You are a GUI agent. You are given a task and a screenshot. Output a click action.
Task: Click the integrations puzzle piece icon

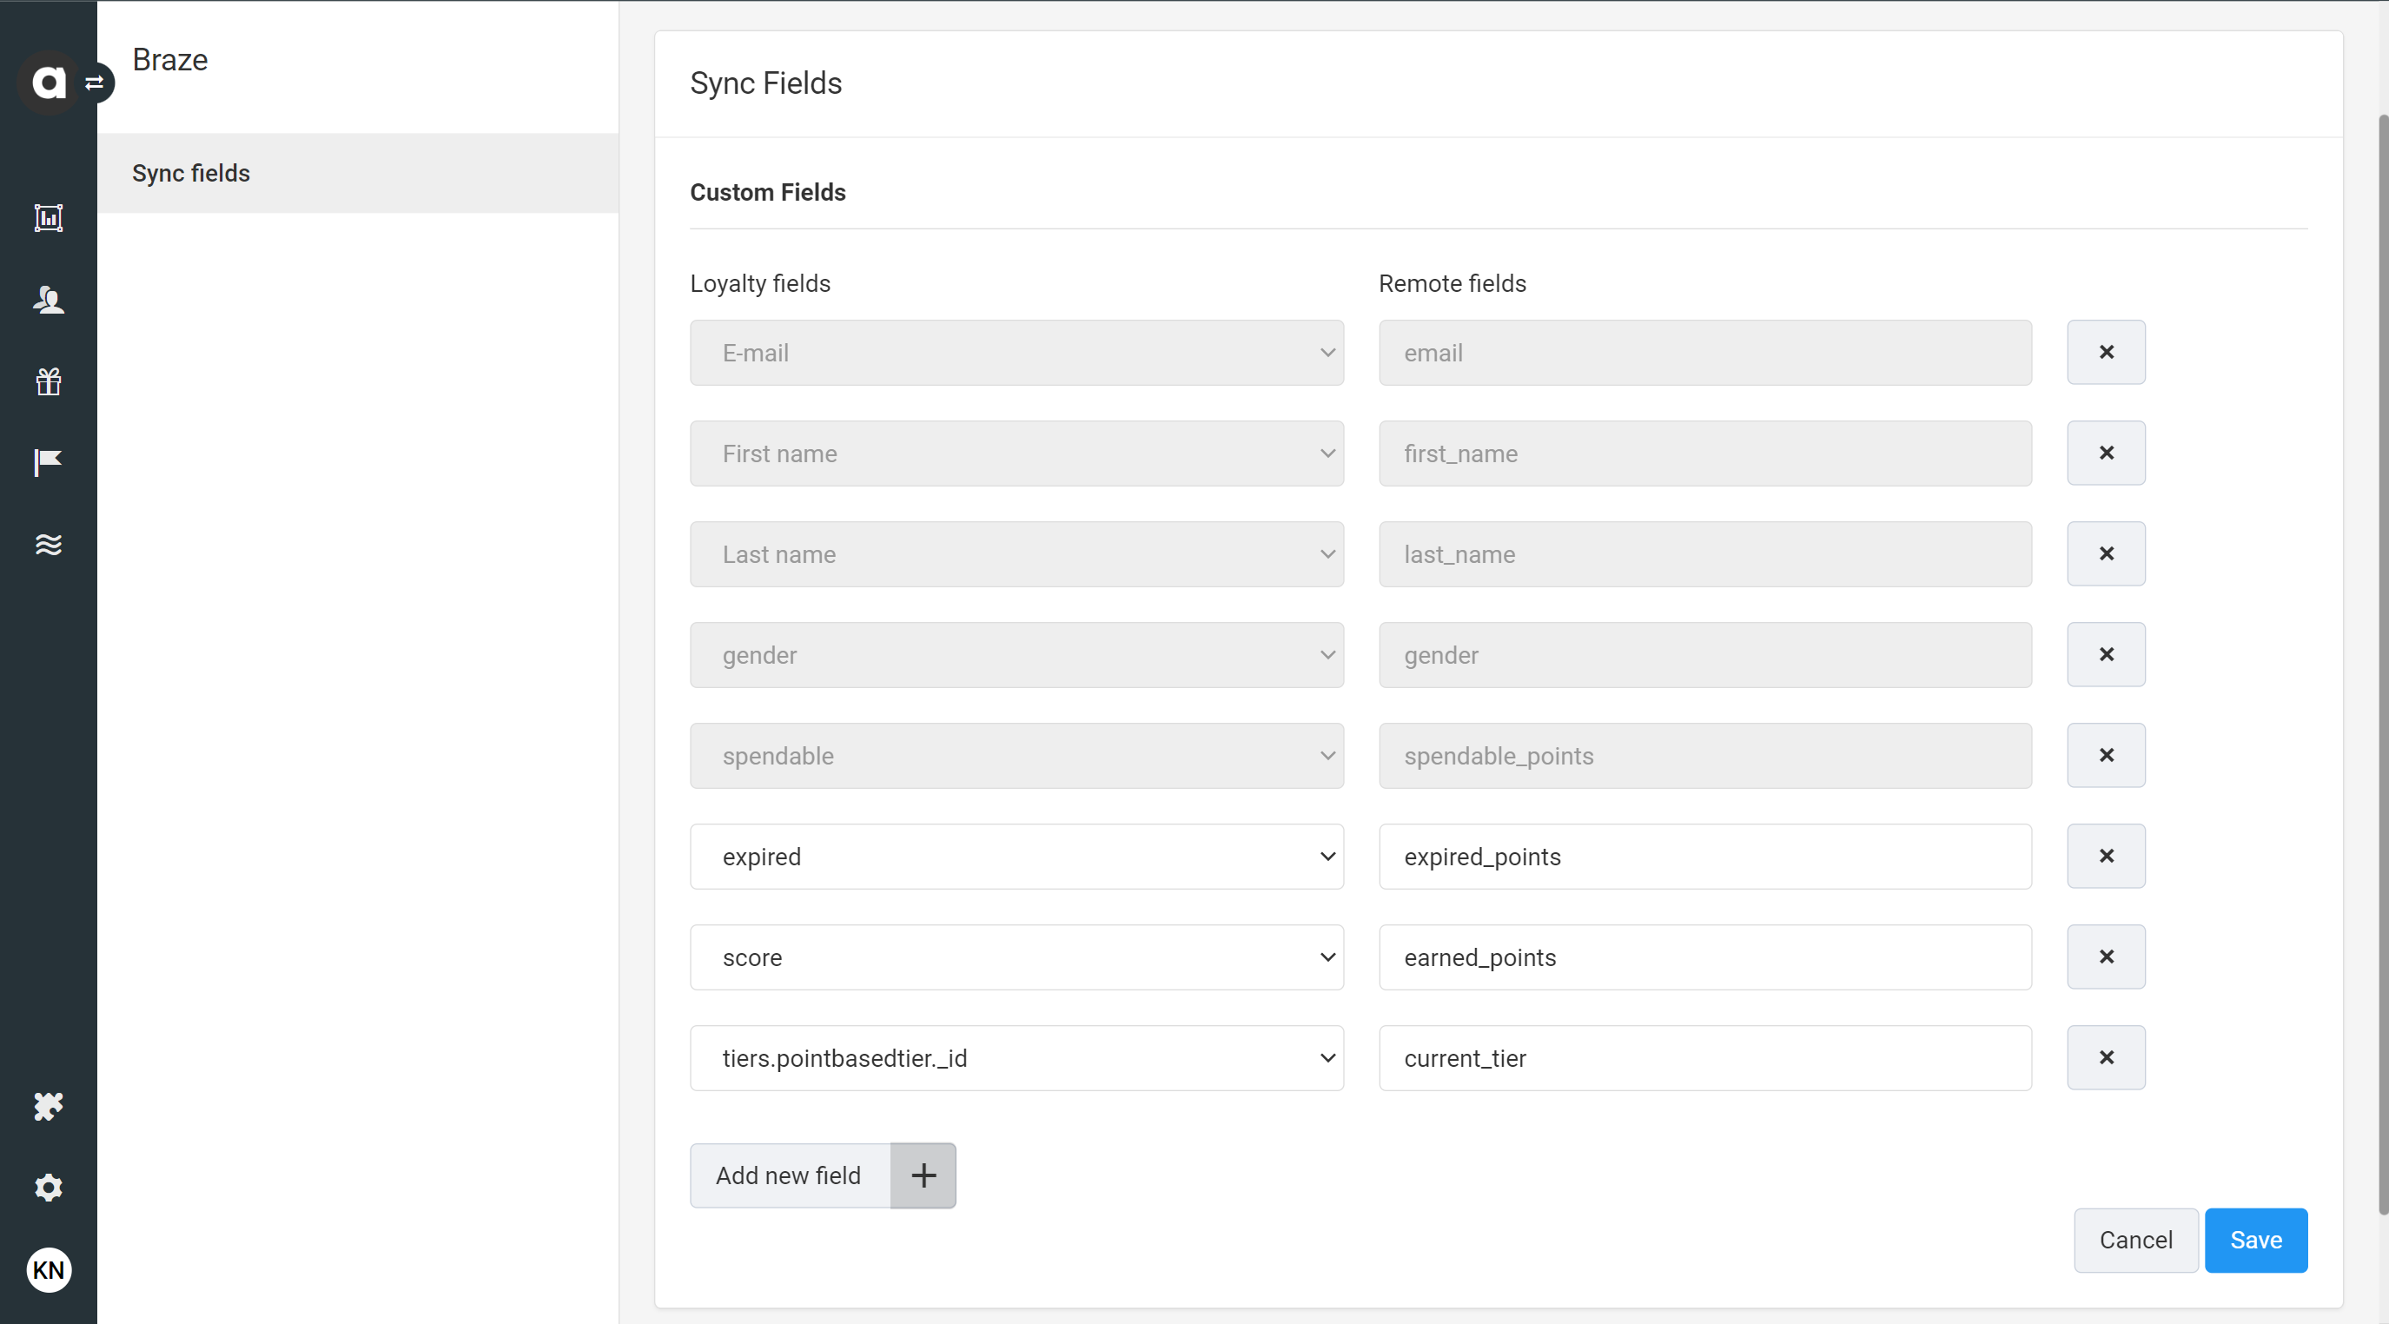click(47, 1107)
